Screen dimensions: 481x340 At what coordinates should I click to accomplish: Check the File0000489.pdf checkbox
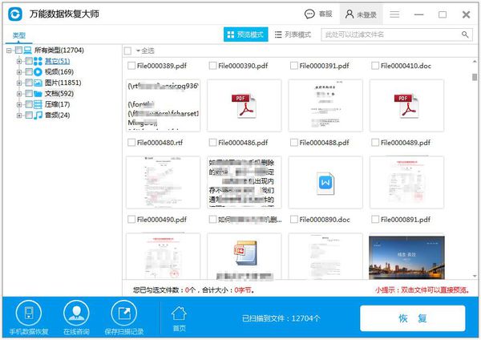tap(375, 143)
